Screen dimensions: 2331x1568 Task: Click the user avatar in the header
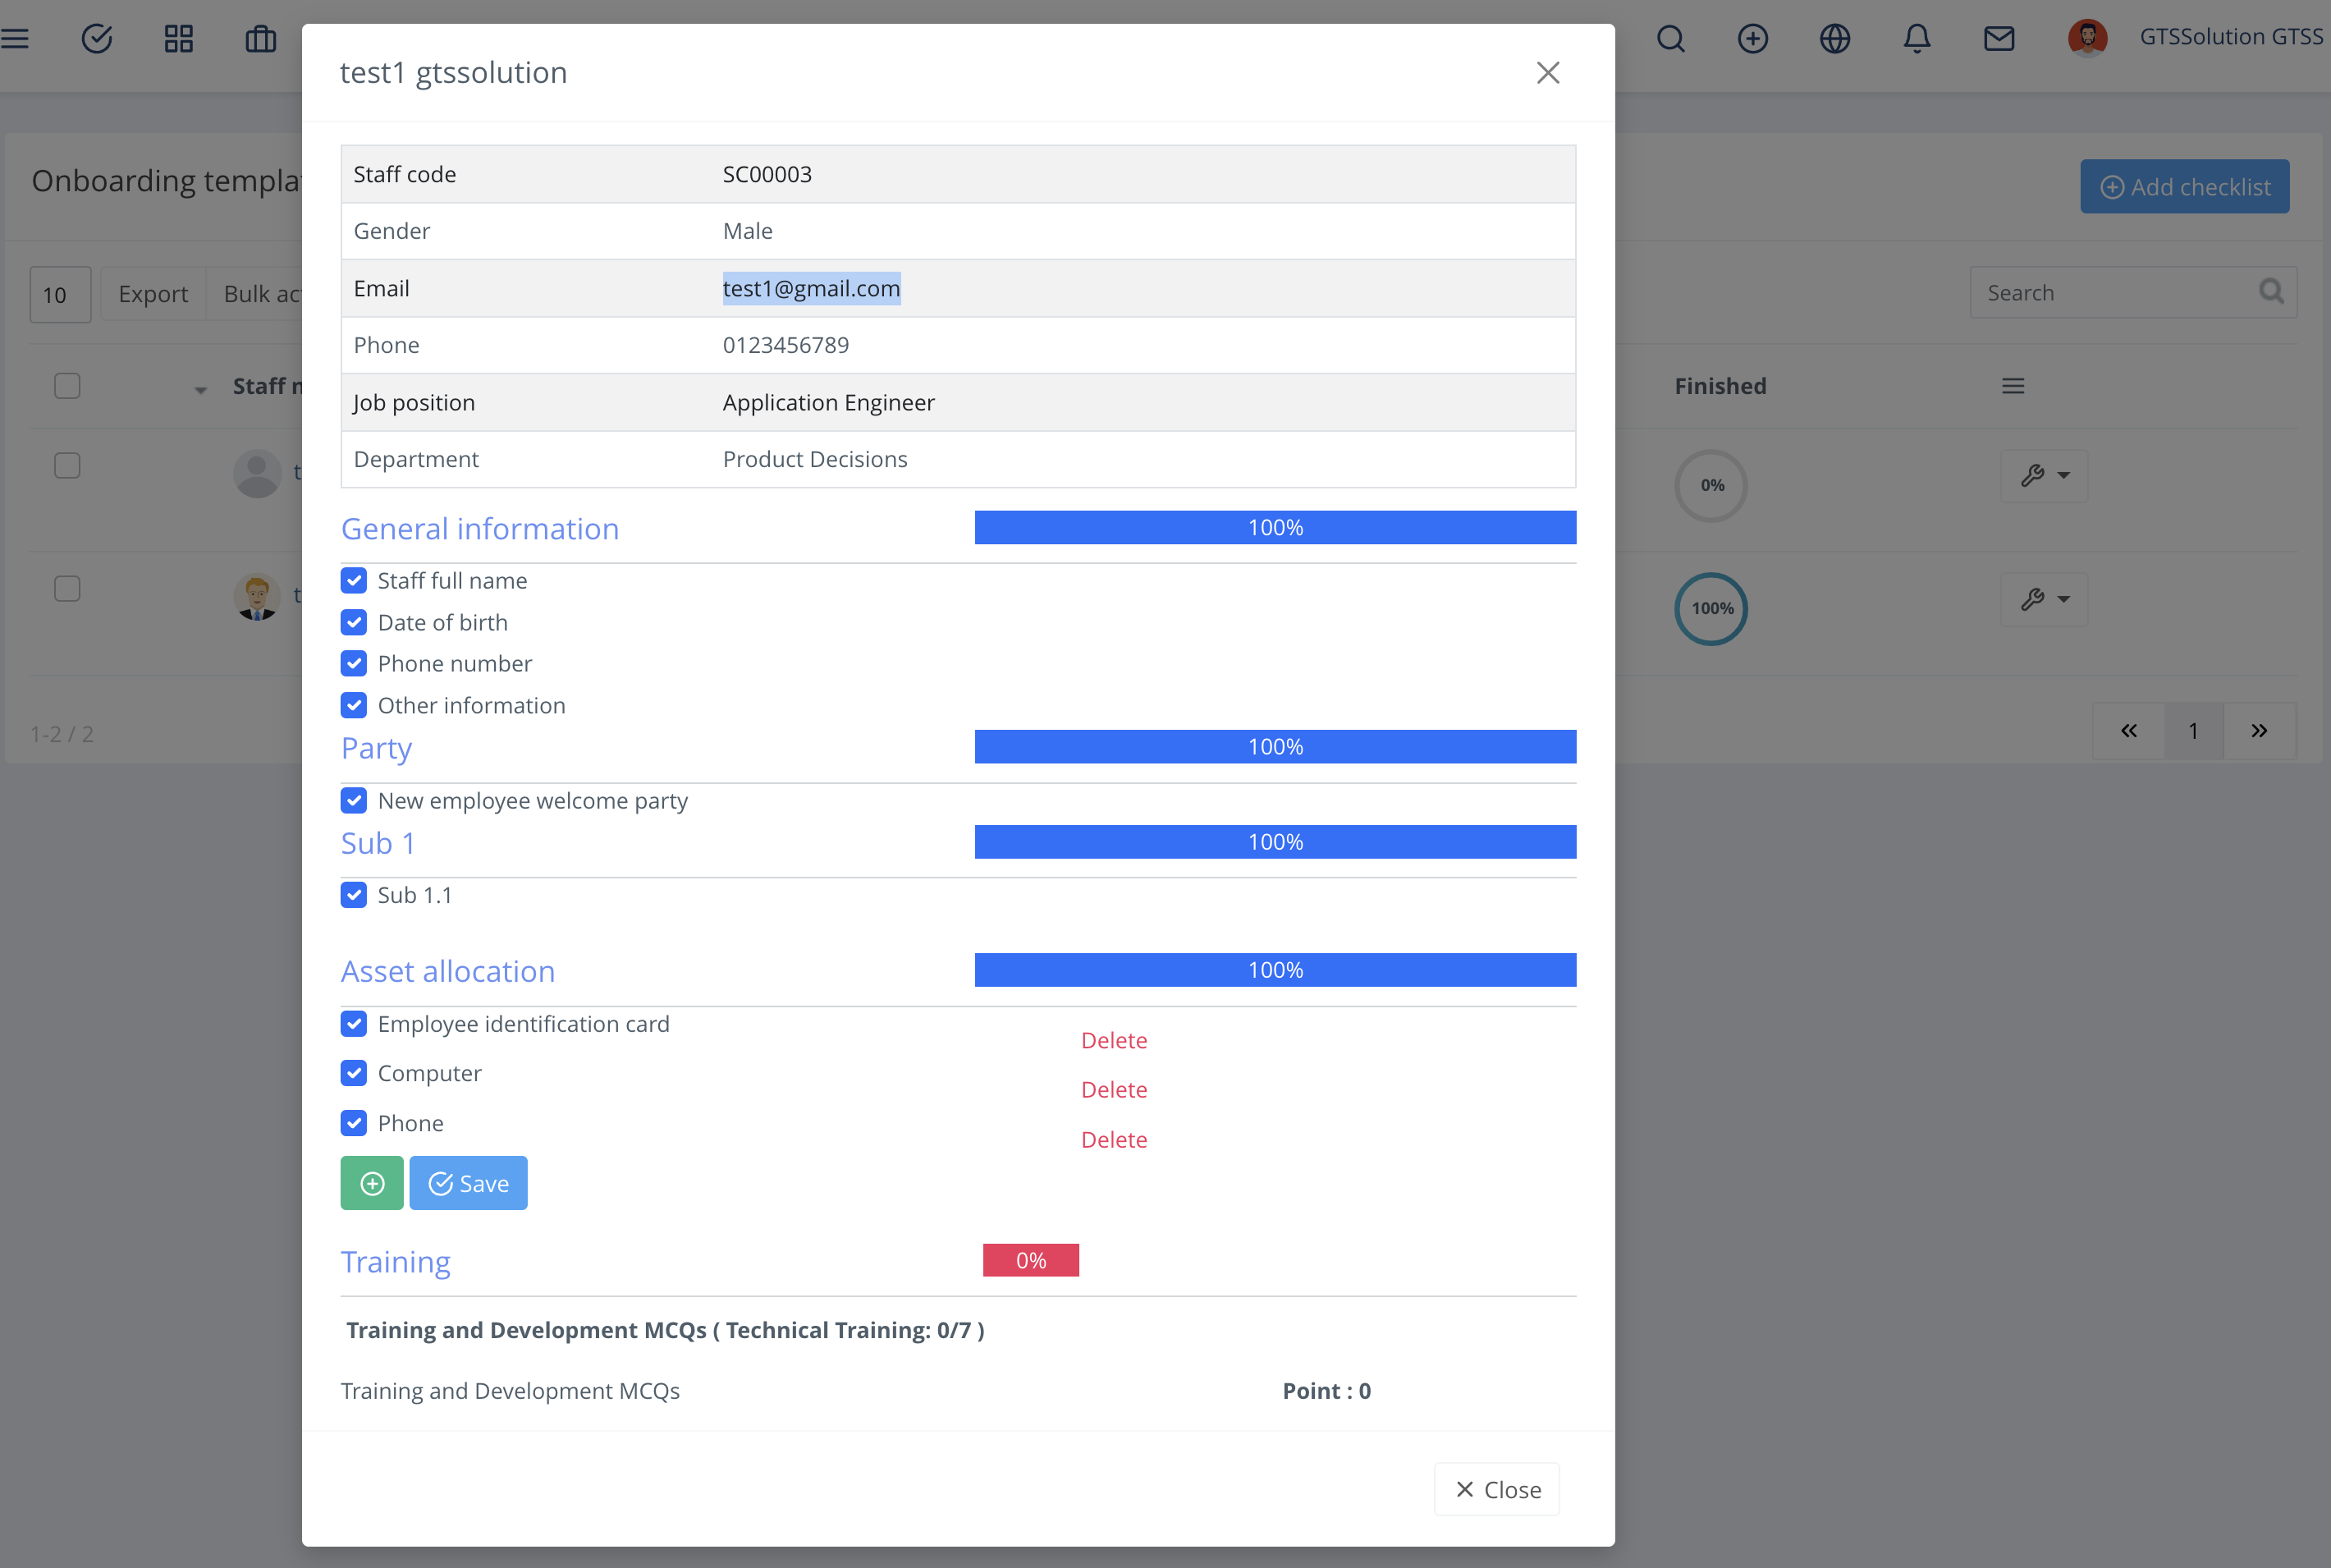(x=2087, y=38)
